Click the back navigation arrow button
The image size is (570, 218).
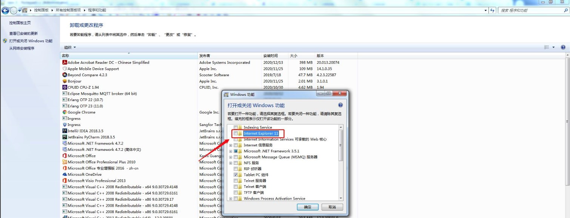pyautogui.click(x=5, y=10)
